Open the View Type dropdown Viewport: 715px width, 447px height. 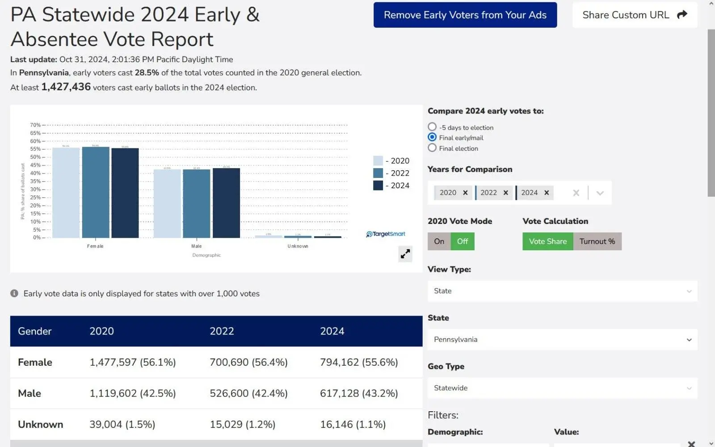(562, 291)
